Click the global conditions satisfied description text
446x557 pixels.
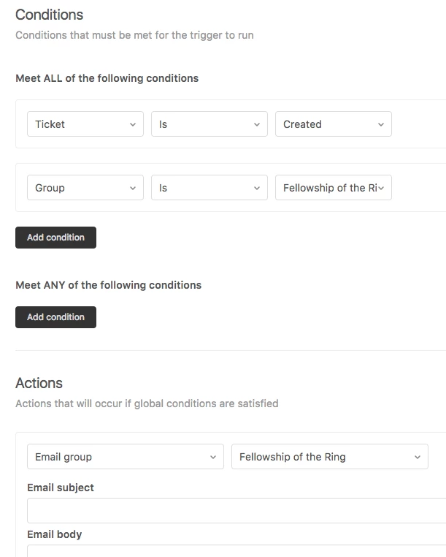(147, 403)
